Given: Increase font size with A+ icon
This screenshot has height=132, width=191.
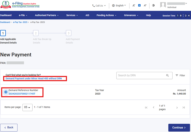Looking at the screenshot, I should coord(145,5).
